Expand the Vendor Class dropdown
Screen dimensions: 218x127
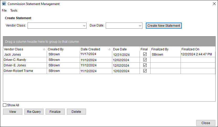(84, 26)
